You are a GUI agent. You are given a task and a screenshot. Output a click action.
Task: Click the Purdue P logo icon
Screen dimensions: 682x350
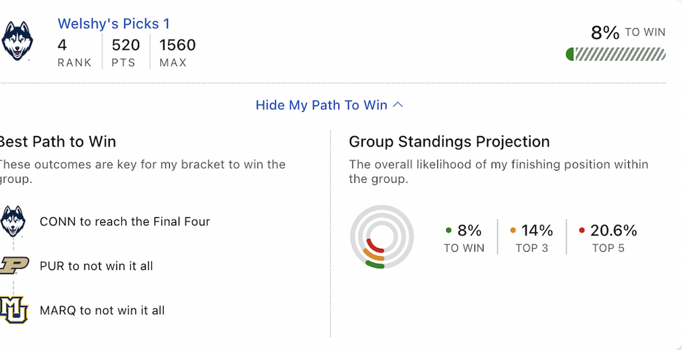pyautogui.click(x=12, y=265)
